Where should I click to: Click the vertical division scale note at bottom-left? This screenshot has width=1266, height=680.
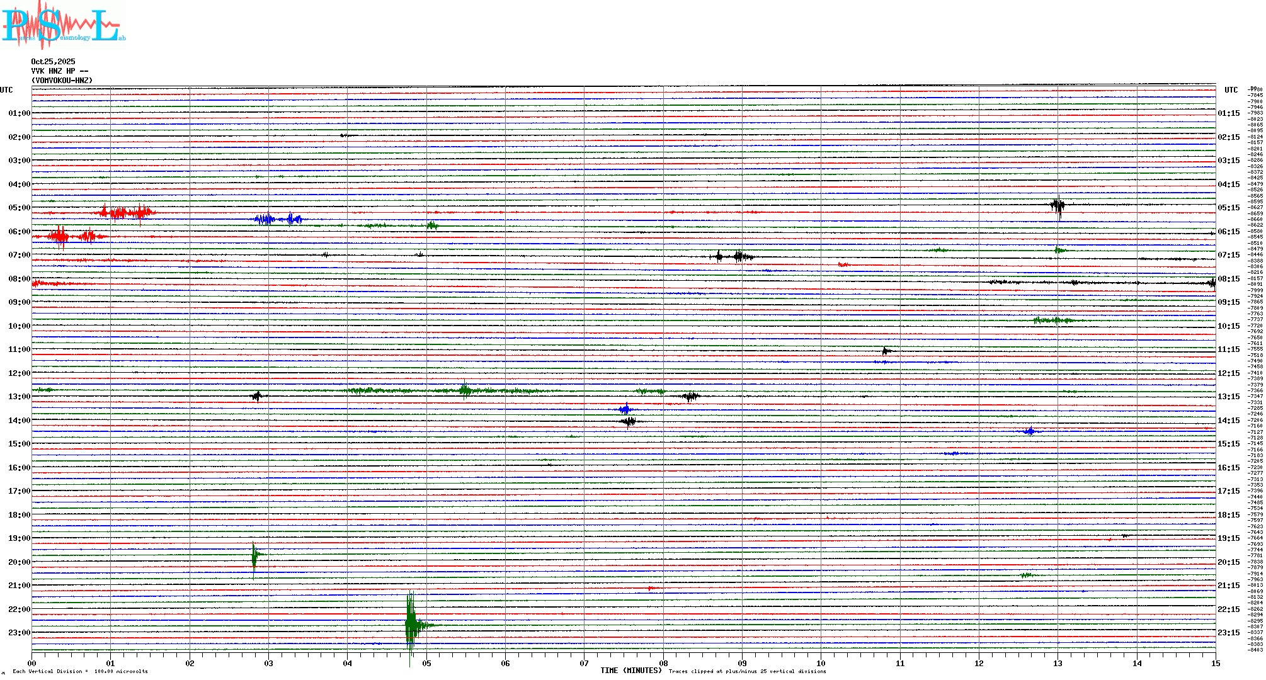pos(80,671)
